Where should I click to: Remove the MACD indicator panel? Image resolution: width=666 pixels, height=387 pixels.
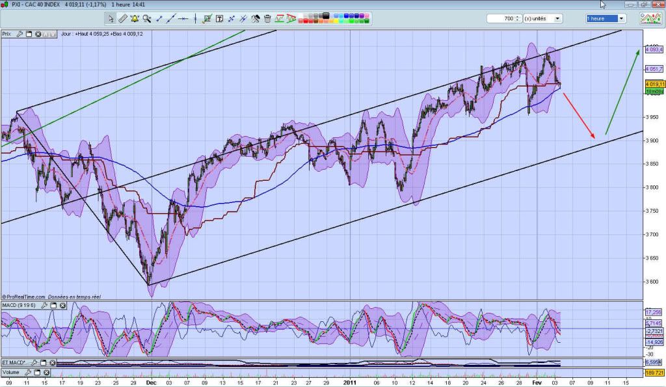click(63, 305)
